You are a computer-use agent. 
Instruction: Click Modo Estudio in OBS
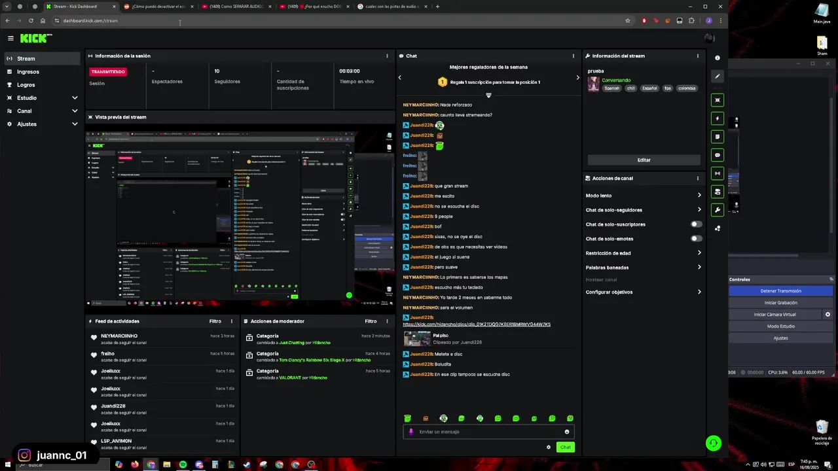pos(780,326)
